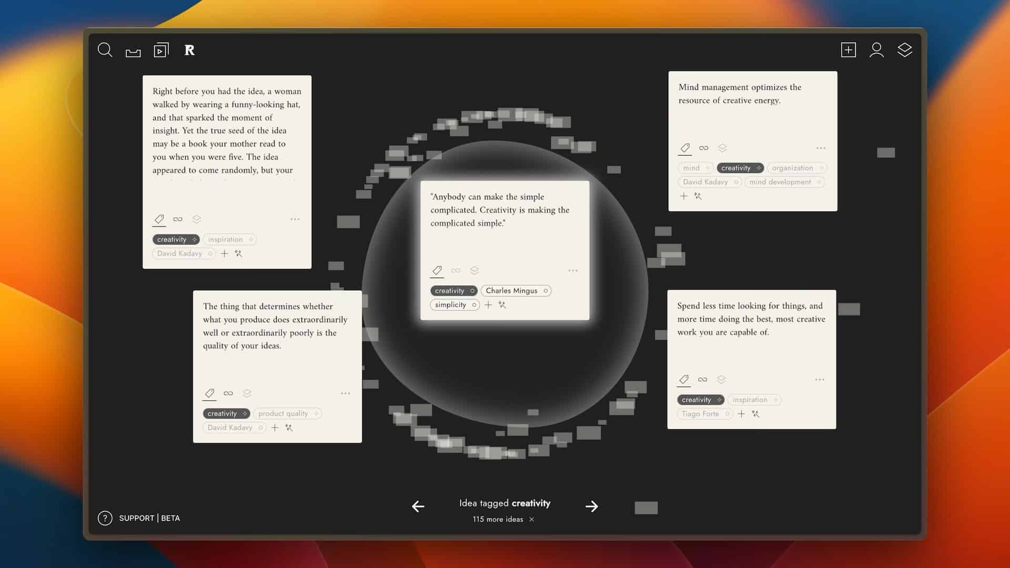Click the inbox tray icon in the top-left
Viewport: 1010px width, 568px height.
[x=133, y=51]
